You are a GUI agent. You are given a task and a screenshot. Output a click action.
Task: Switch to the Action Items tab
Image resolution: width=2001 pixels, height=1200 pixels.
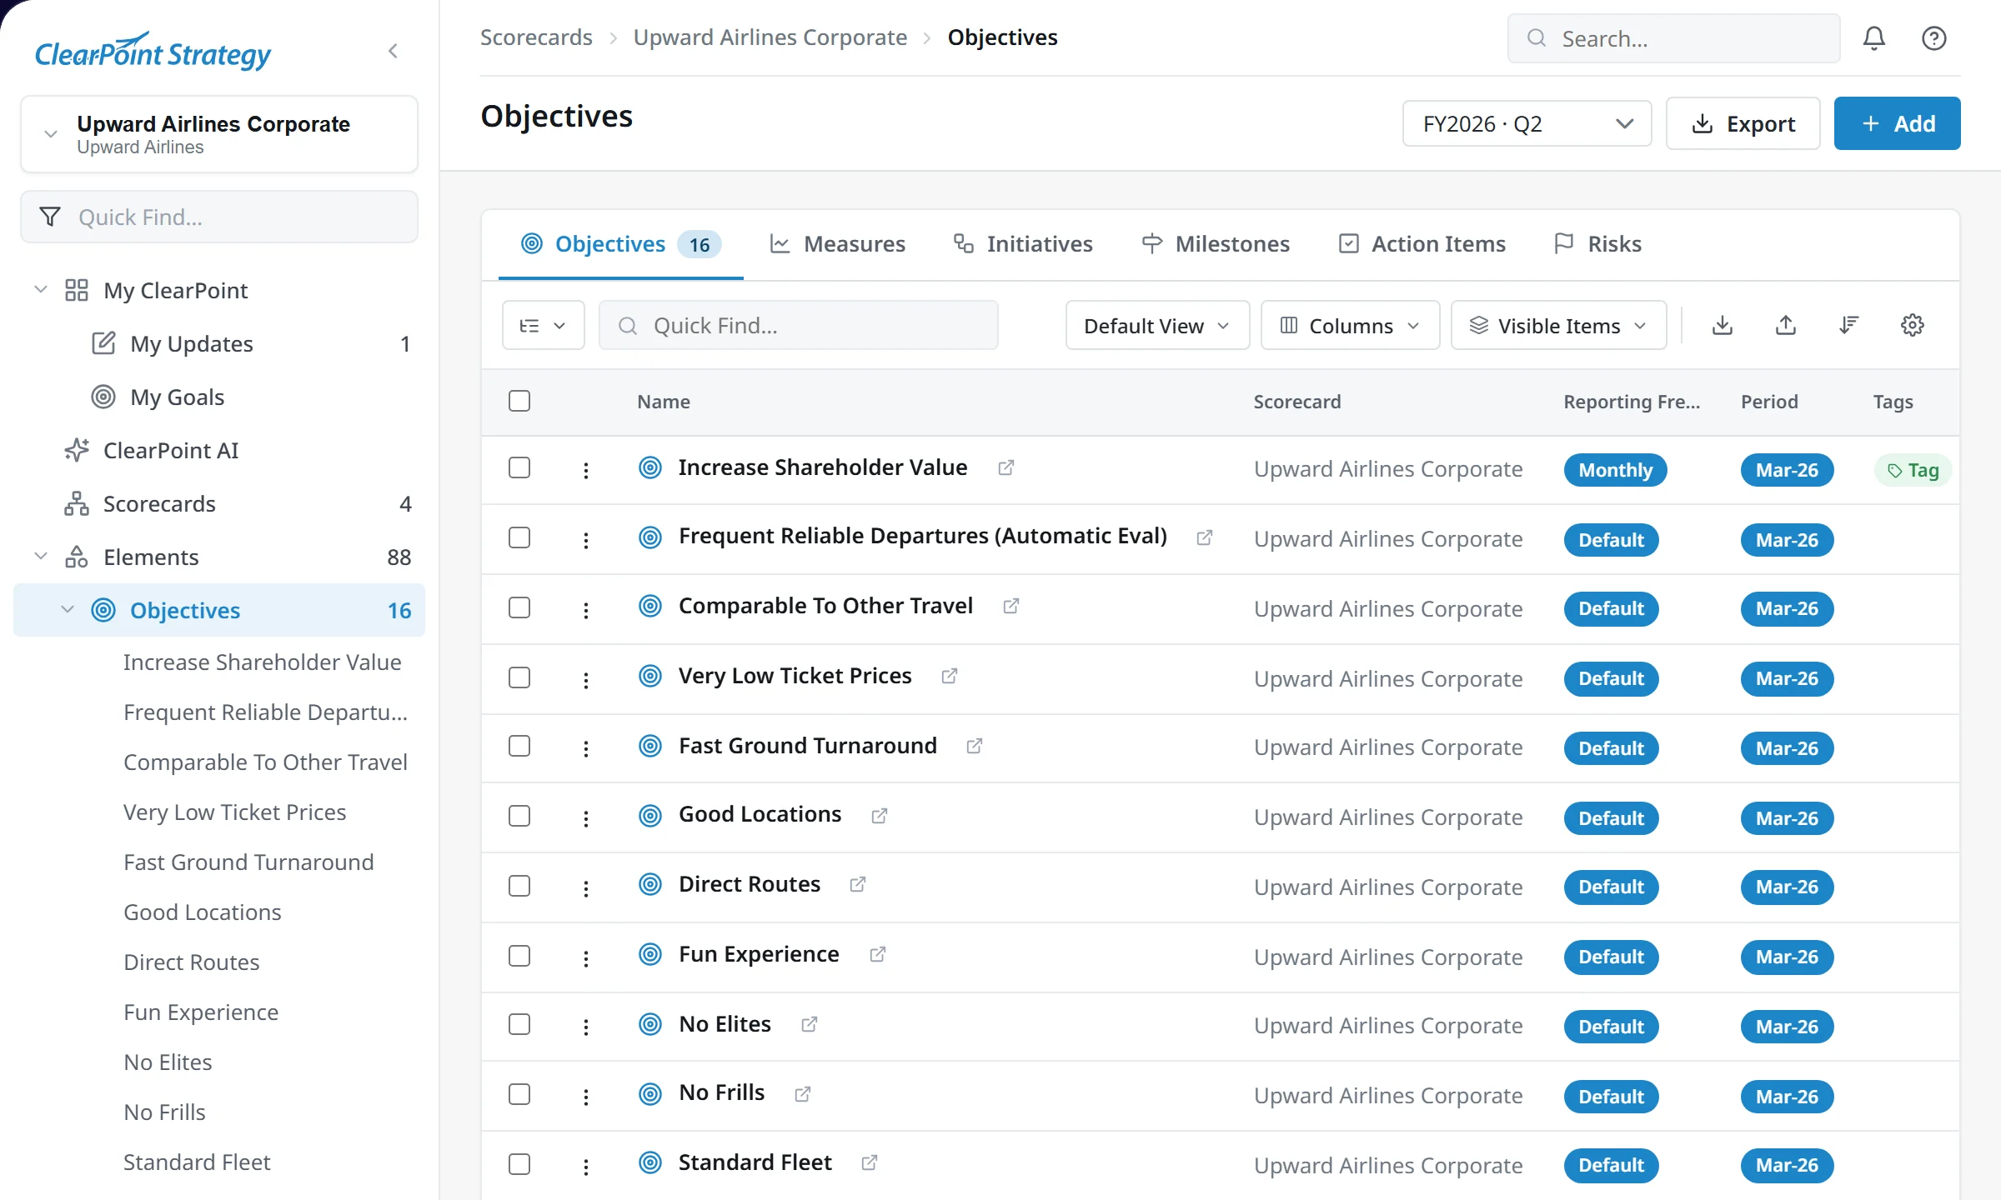(x=1422, y=244)
